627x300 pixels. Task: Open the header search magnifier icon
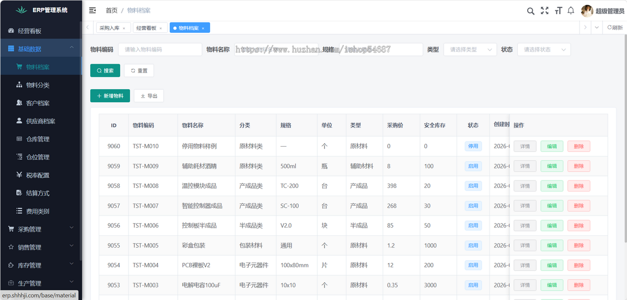pos(530,11)
